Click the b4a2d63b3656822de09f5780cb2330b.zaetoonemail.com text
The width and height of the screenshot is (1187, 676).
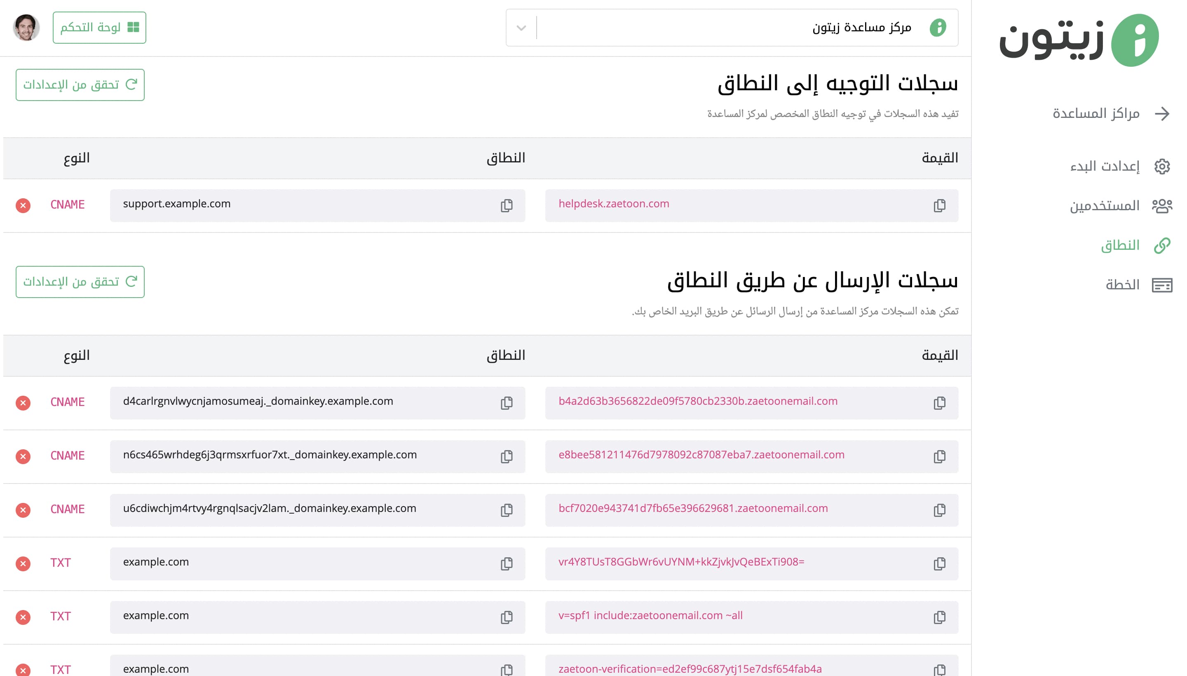click(x=698, y=401)
